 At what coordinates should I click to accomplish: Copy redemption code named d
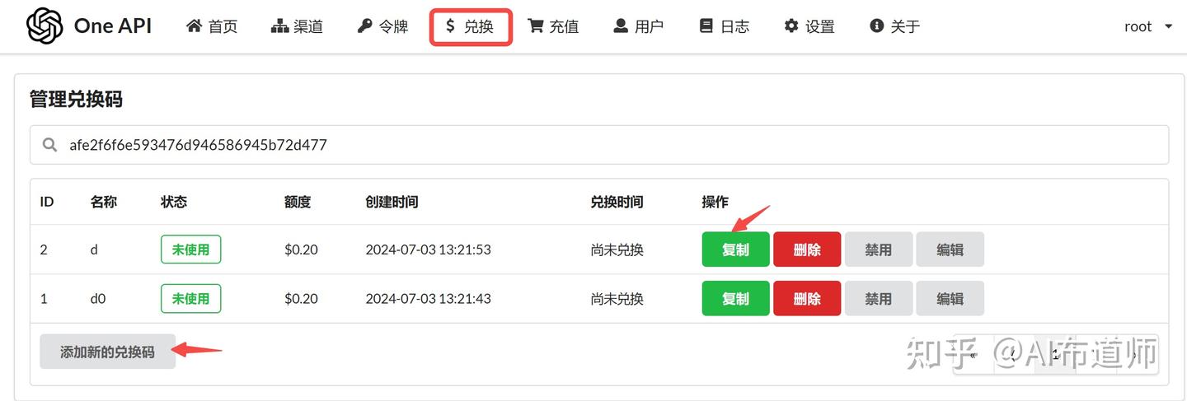point(735,249)
